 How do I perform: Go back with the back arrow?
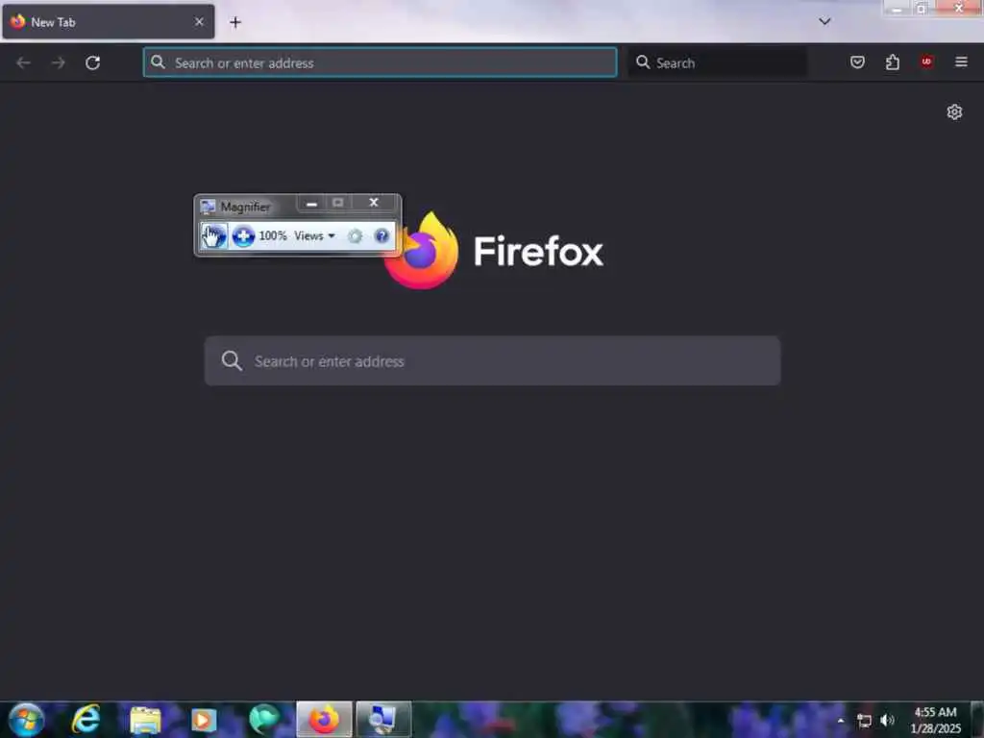pyautogui.click(x=23, y=62)
